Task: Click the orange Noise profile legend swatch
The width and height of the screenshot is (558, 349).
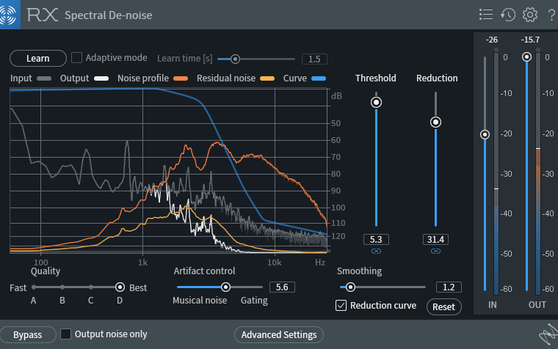Action: point(181,78)
